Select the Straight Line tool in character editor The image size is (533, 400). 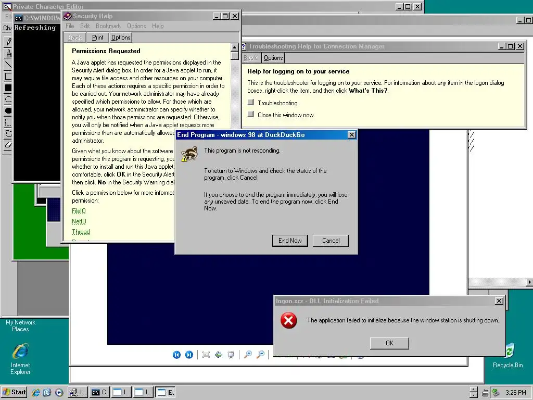[8, 65]
